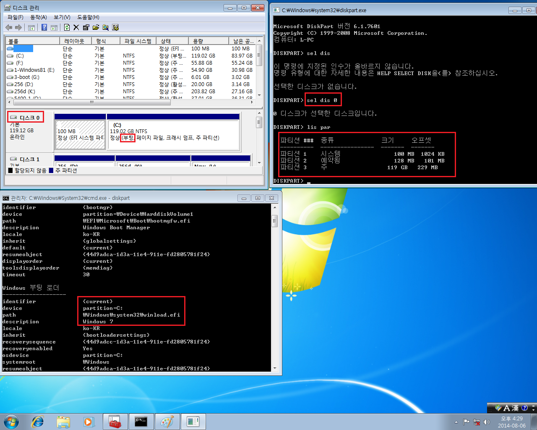Switch to the command prompt taskbar button
537x430 pixels.
tap(141, 422)
